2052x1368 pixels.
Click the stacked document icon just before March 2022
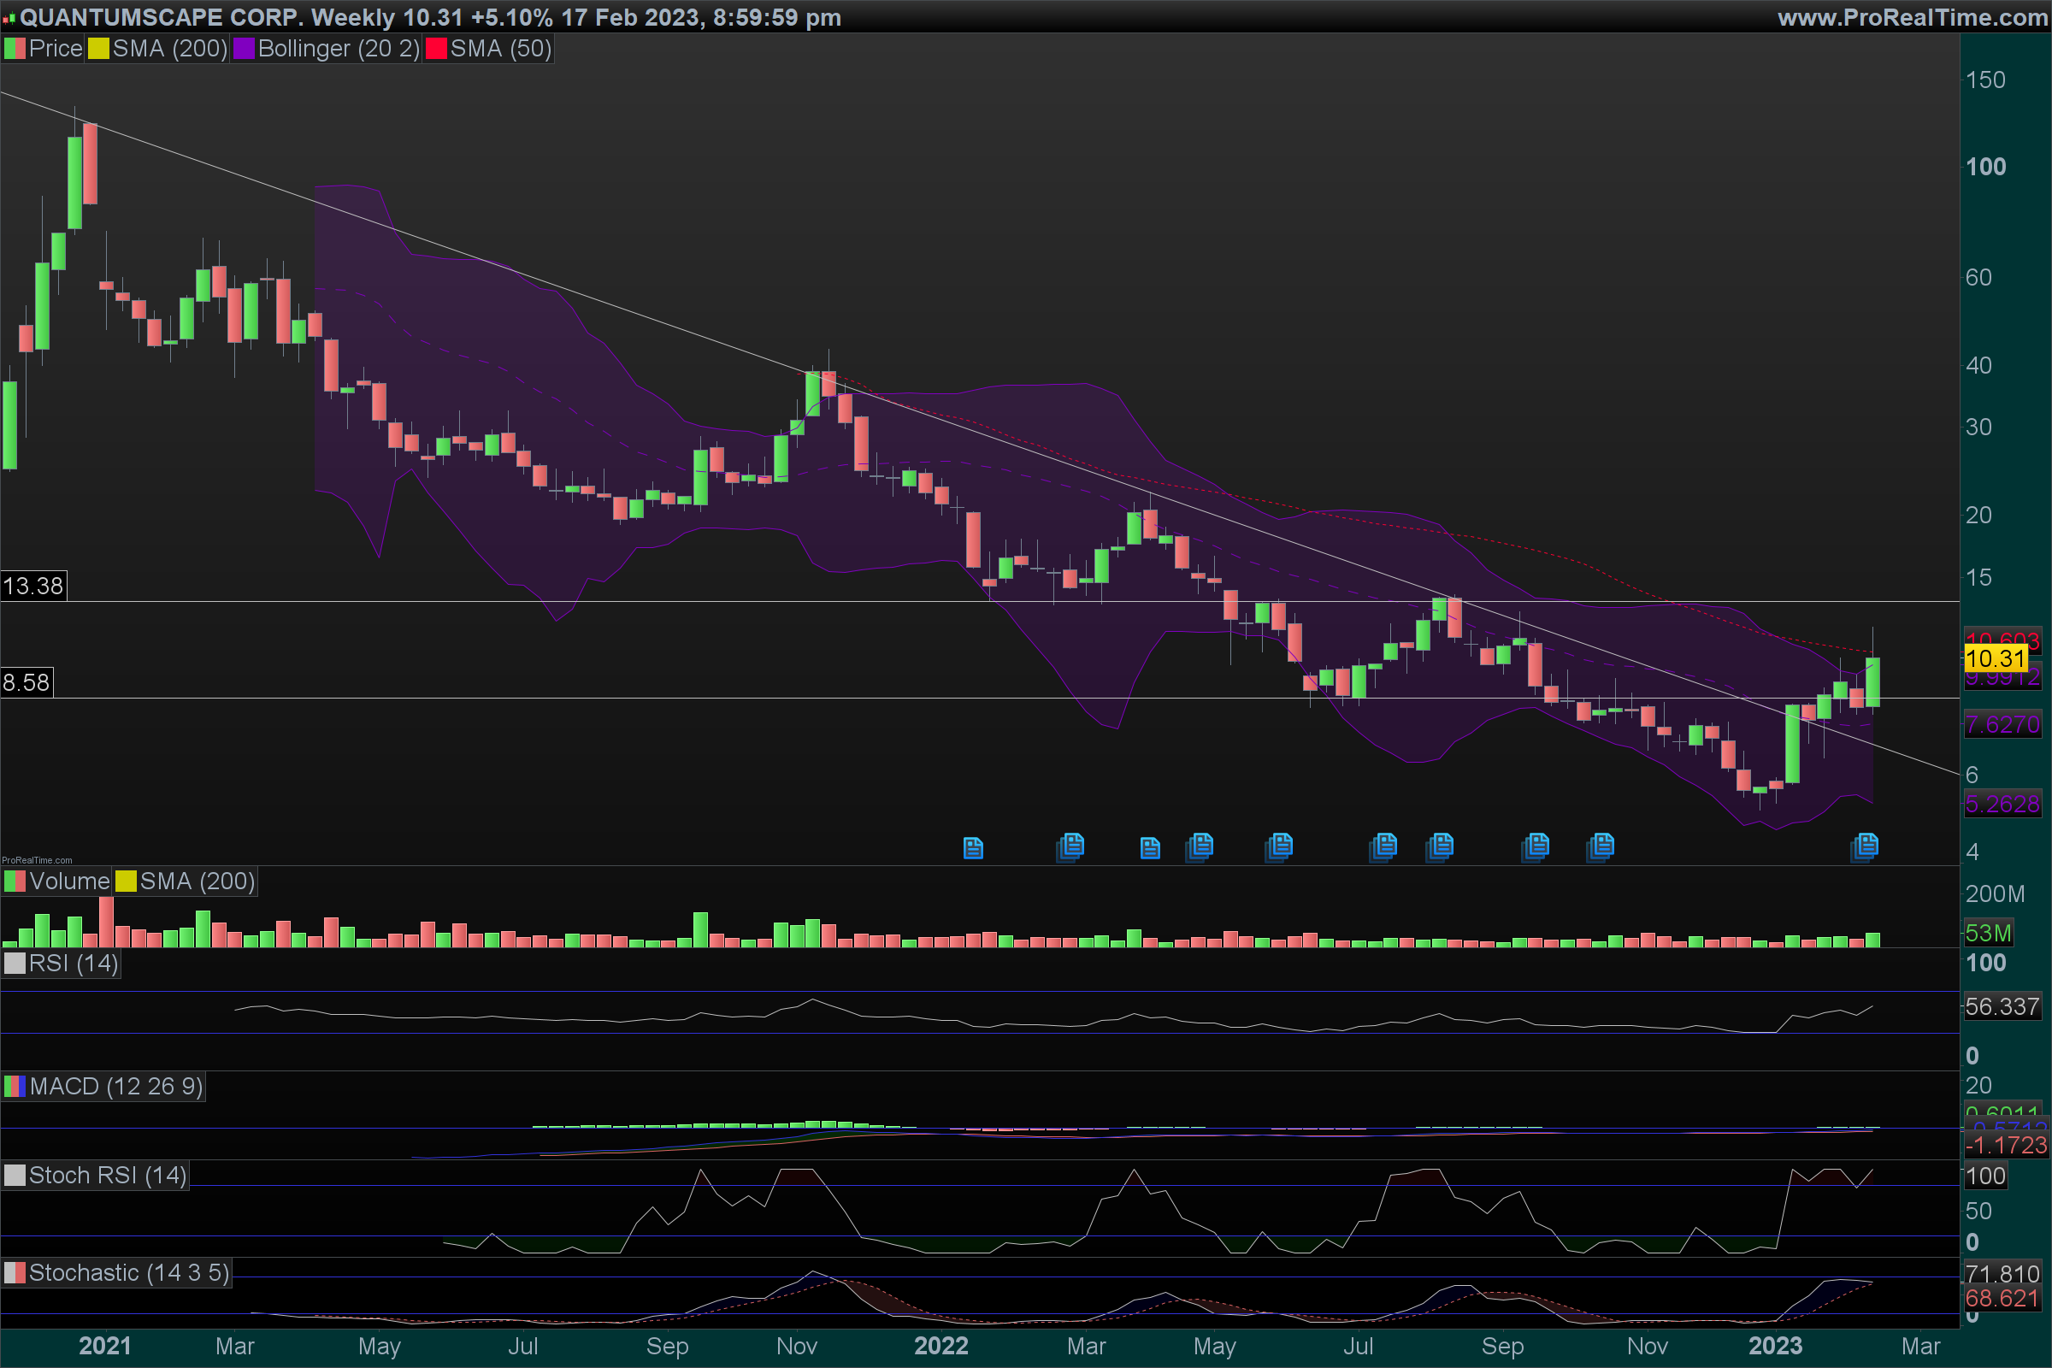(x=1071, y=846)
